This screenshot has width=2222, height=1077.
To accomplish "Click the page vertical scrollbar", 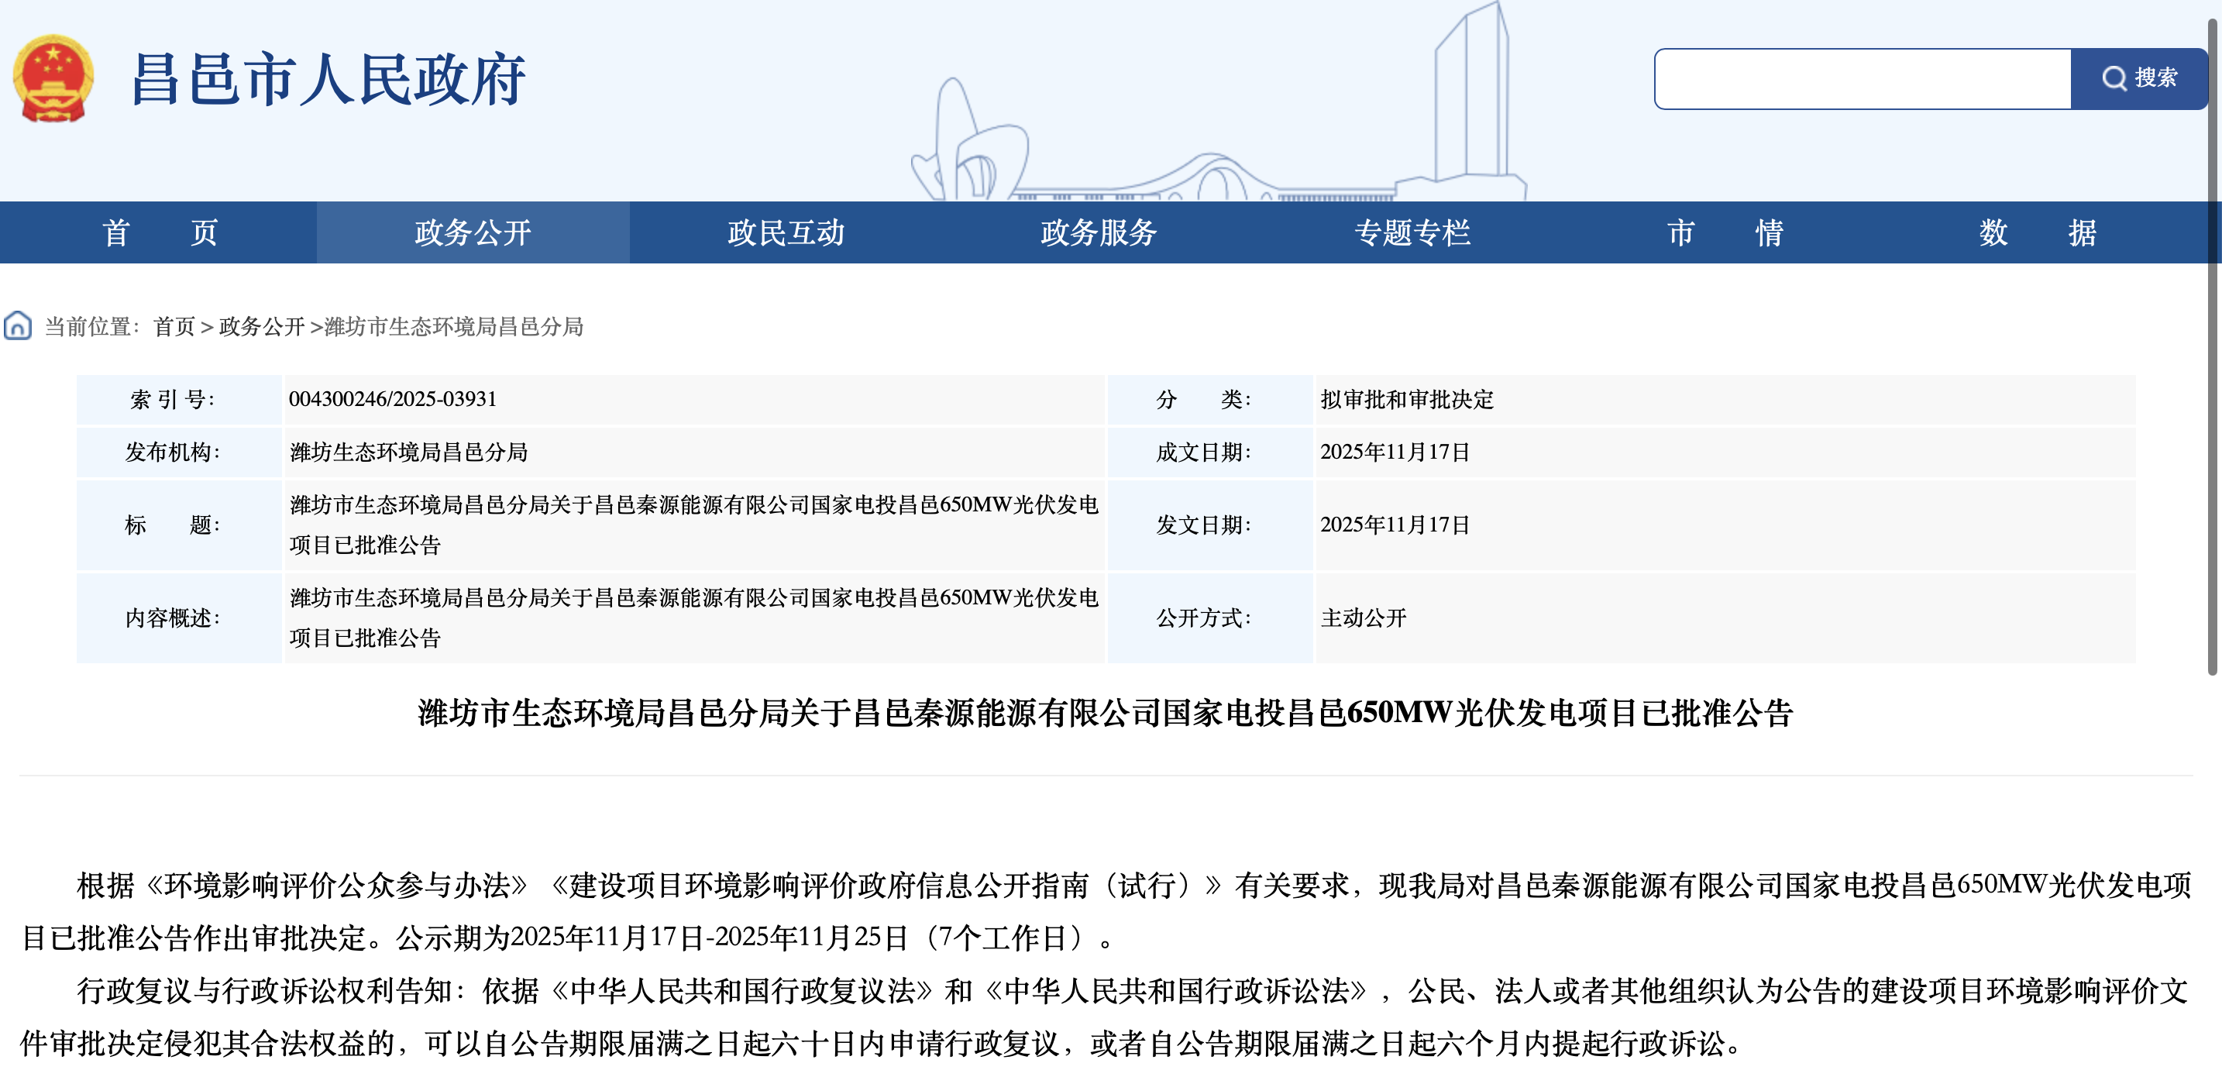I will [x=2212, y=346].
